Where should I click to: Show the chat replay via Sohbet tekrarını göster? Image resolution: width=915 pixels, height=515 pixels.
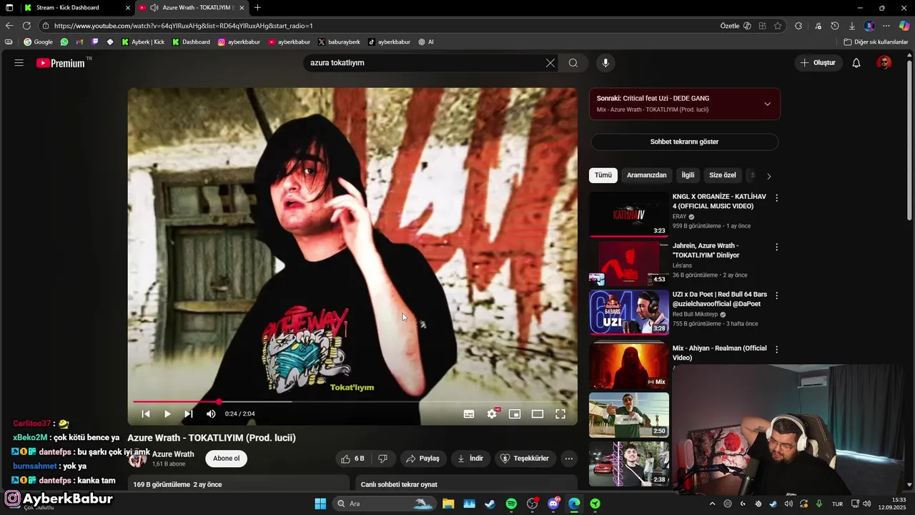[x=684, y=142]
